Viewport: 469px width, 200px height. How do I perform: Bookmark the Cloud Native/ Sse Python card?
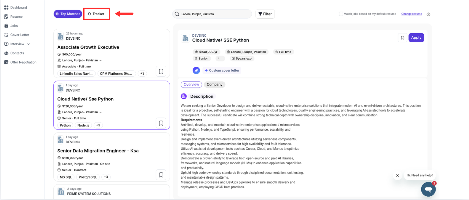tap(161, 123)
